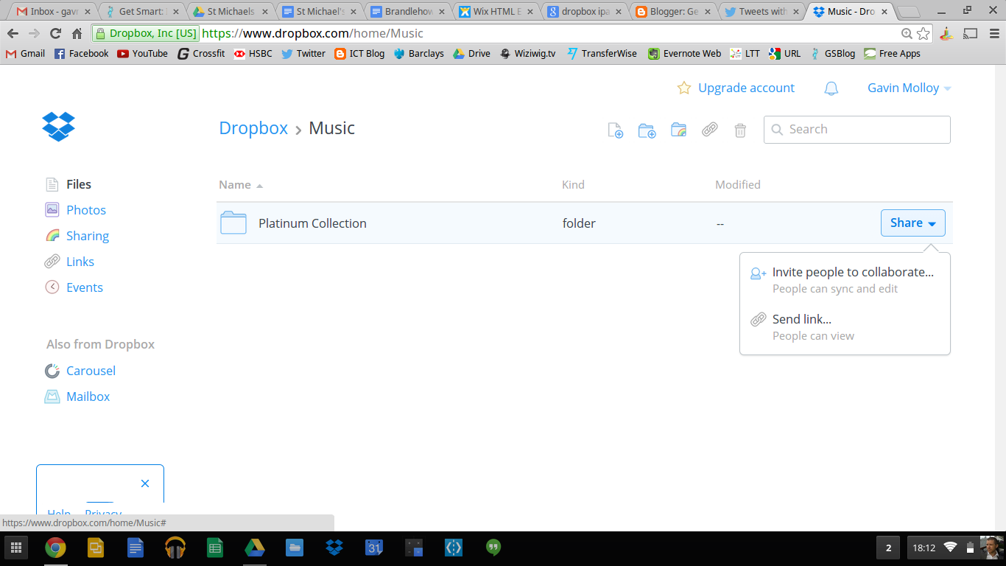Image resolution: width=1006 pixels, height=566 pixels.
Task: Click the Chrome reload page button
Action: tap(55, 34)
